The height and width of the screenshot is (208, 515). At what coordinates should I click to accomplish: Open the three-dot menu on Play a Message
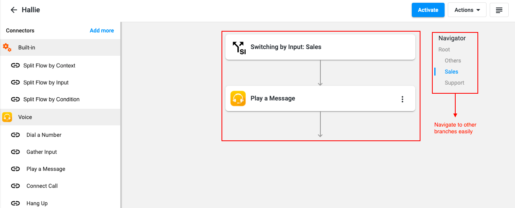tap(402, 99)
